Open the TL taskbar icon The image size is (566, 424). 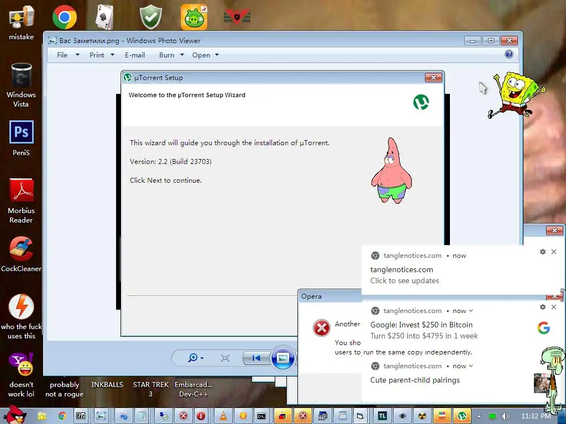point(382,416)
